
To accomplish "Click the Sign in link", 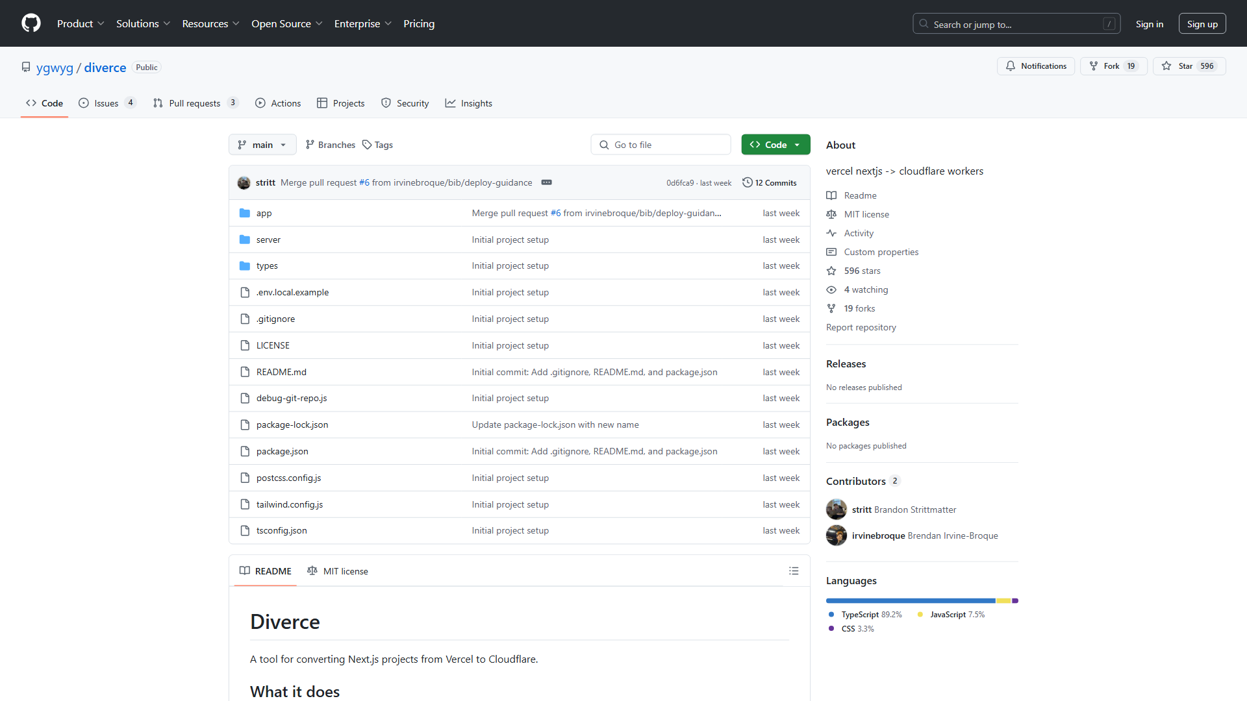I will (x=1150, y=24).
